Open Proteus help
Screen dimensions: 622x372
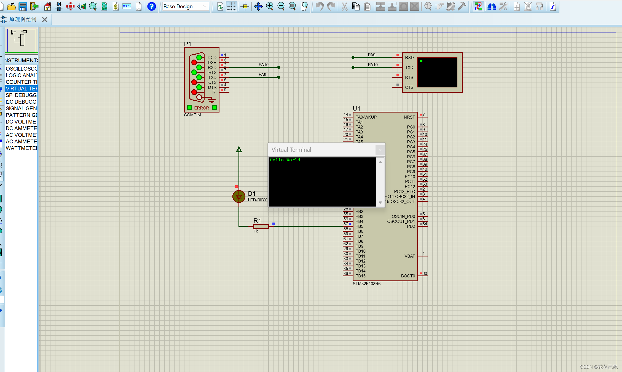click(x=152, y=6)
